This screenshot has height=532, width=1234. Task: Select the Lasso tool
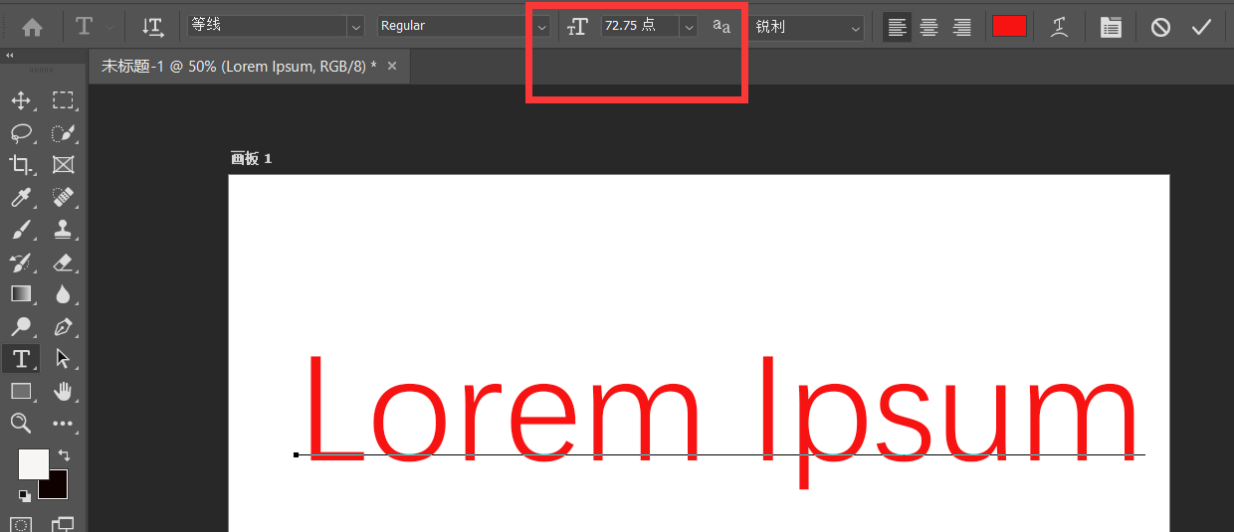(x=21, y=133)
